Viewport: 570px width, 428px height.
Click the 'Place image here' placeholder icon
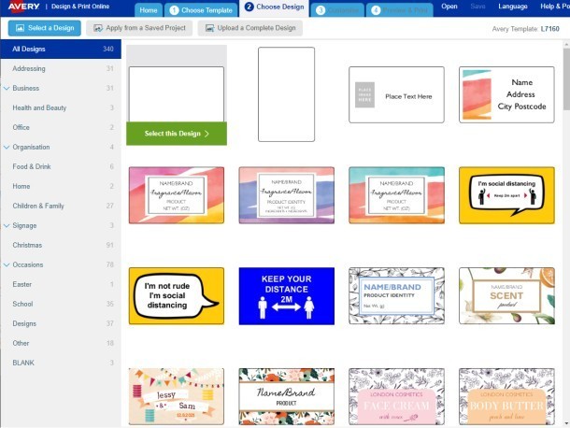coord(365,95)
